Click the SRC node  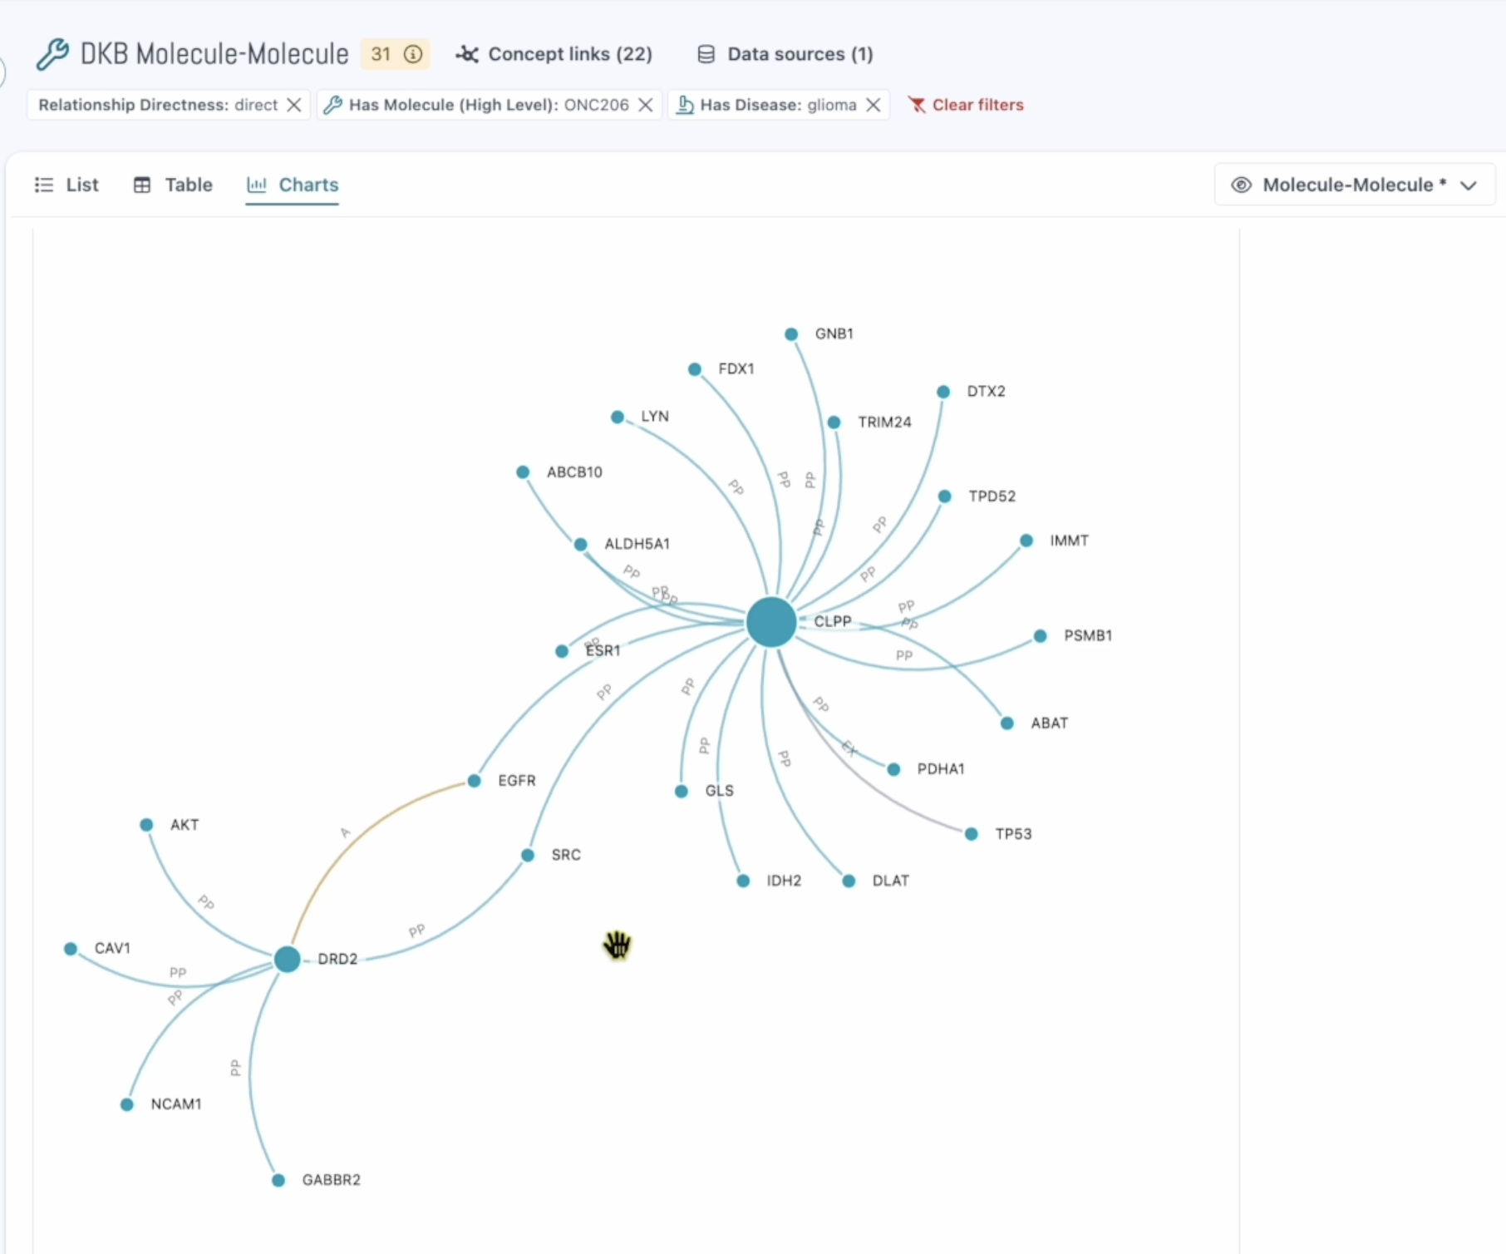point(528,855)
